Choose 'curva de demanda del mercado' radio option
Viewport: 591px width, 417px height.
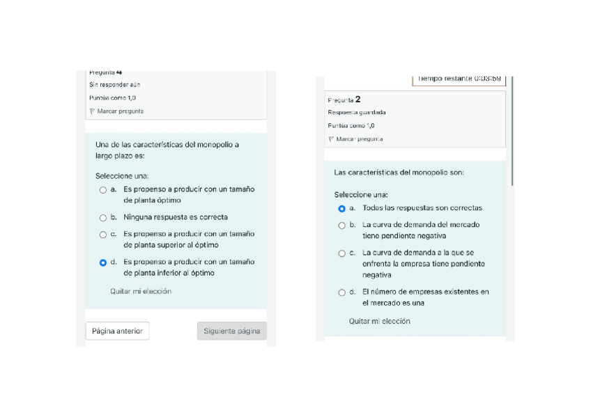click(x=341, y=226)
